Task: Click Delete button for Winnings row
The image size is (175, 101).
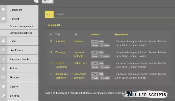Action: tap(95, 56)
